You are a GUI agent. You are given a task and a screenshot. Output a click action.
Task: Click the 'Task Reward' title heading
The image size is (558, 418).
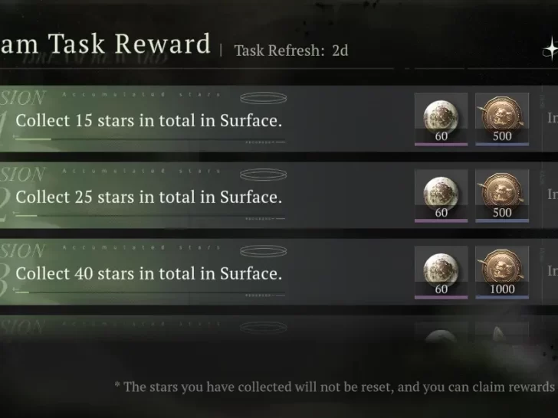pyautogui.click(x=106, y=44)
